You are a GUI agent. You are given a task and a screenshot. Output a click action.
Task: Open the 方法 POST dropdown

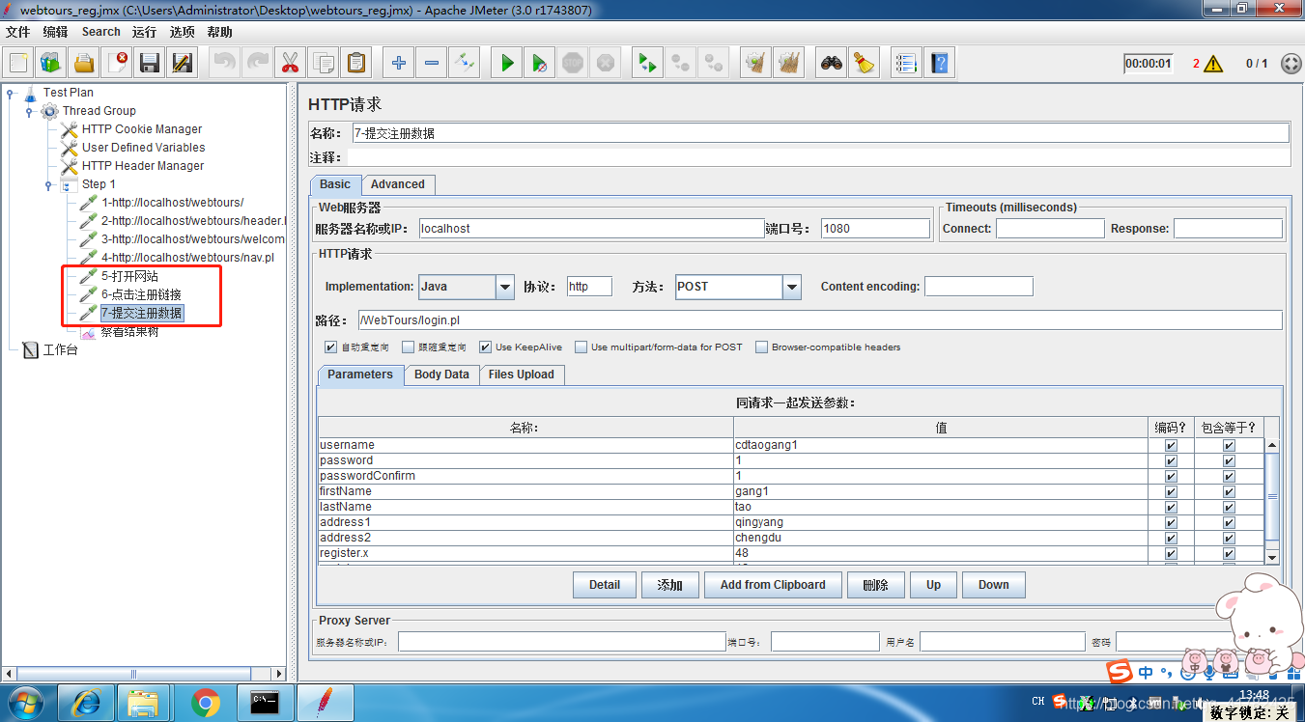point(792,287)
